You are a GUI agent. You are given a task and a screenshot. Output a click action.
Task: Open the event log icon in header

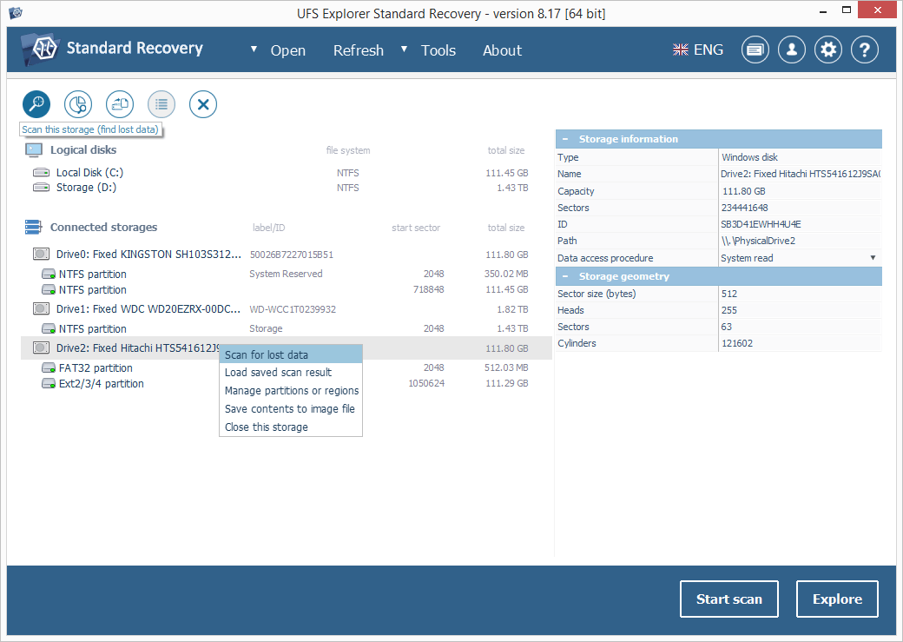click(x=755, y=50)
